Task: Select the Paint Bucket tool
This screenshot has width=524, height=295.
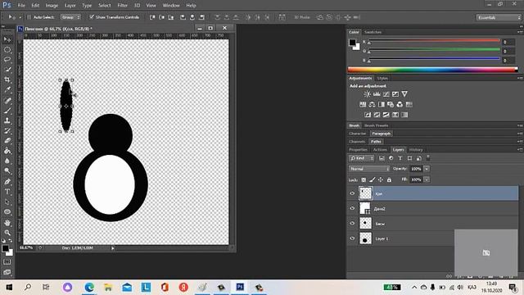Action: point(7,151)
